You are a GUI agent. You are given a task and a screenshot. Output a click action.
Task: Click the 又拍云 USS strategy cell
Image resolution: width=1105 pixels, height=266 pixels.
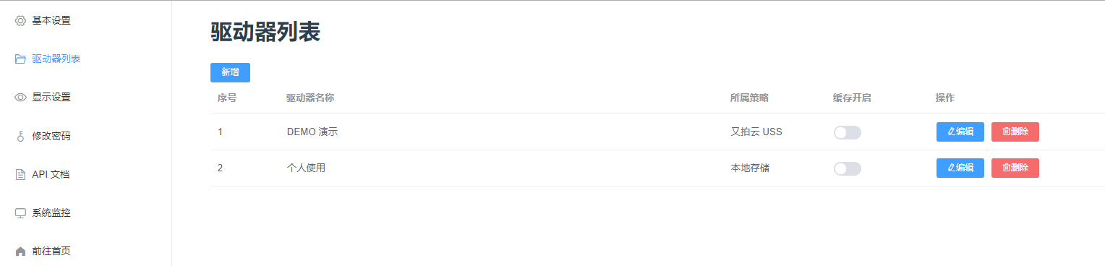pos(756,132)
